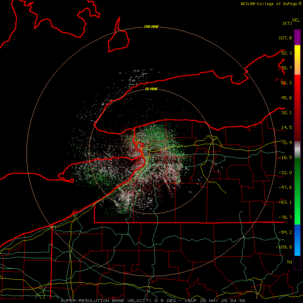The width and height of the screenshot is (303, 303).
Task: Click the 30.1 velocity scale value
Action: (287, 113)
